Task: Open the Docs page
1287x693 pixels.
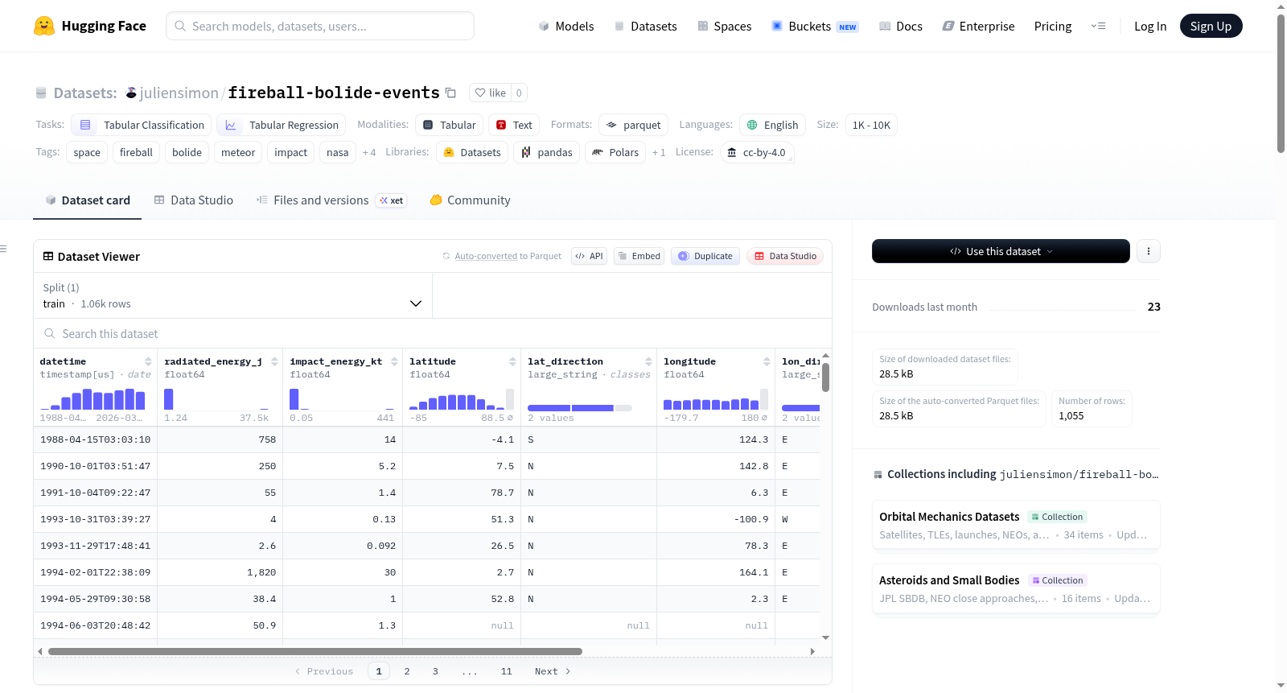Action: (x=901, y=26)
